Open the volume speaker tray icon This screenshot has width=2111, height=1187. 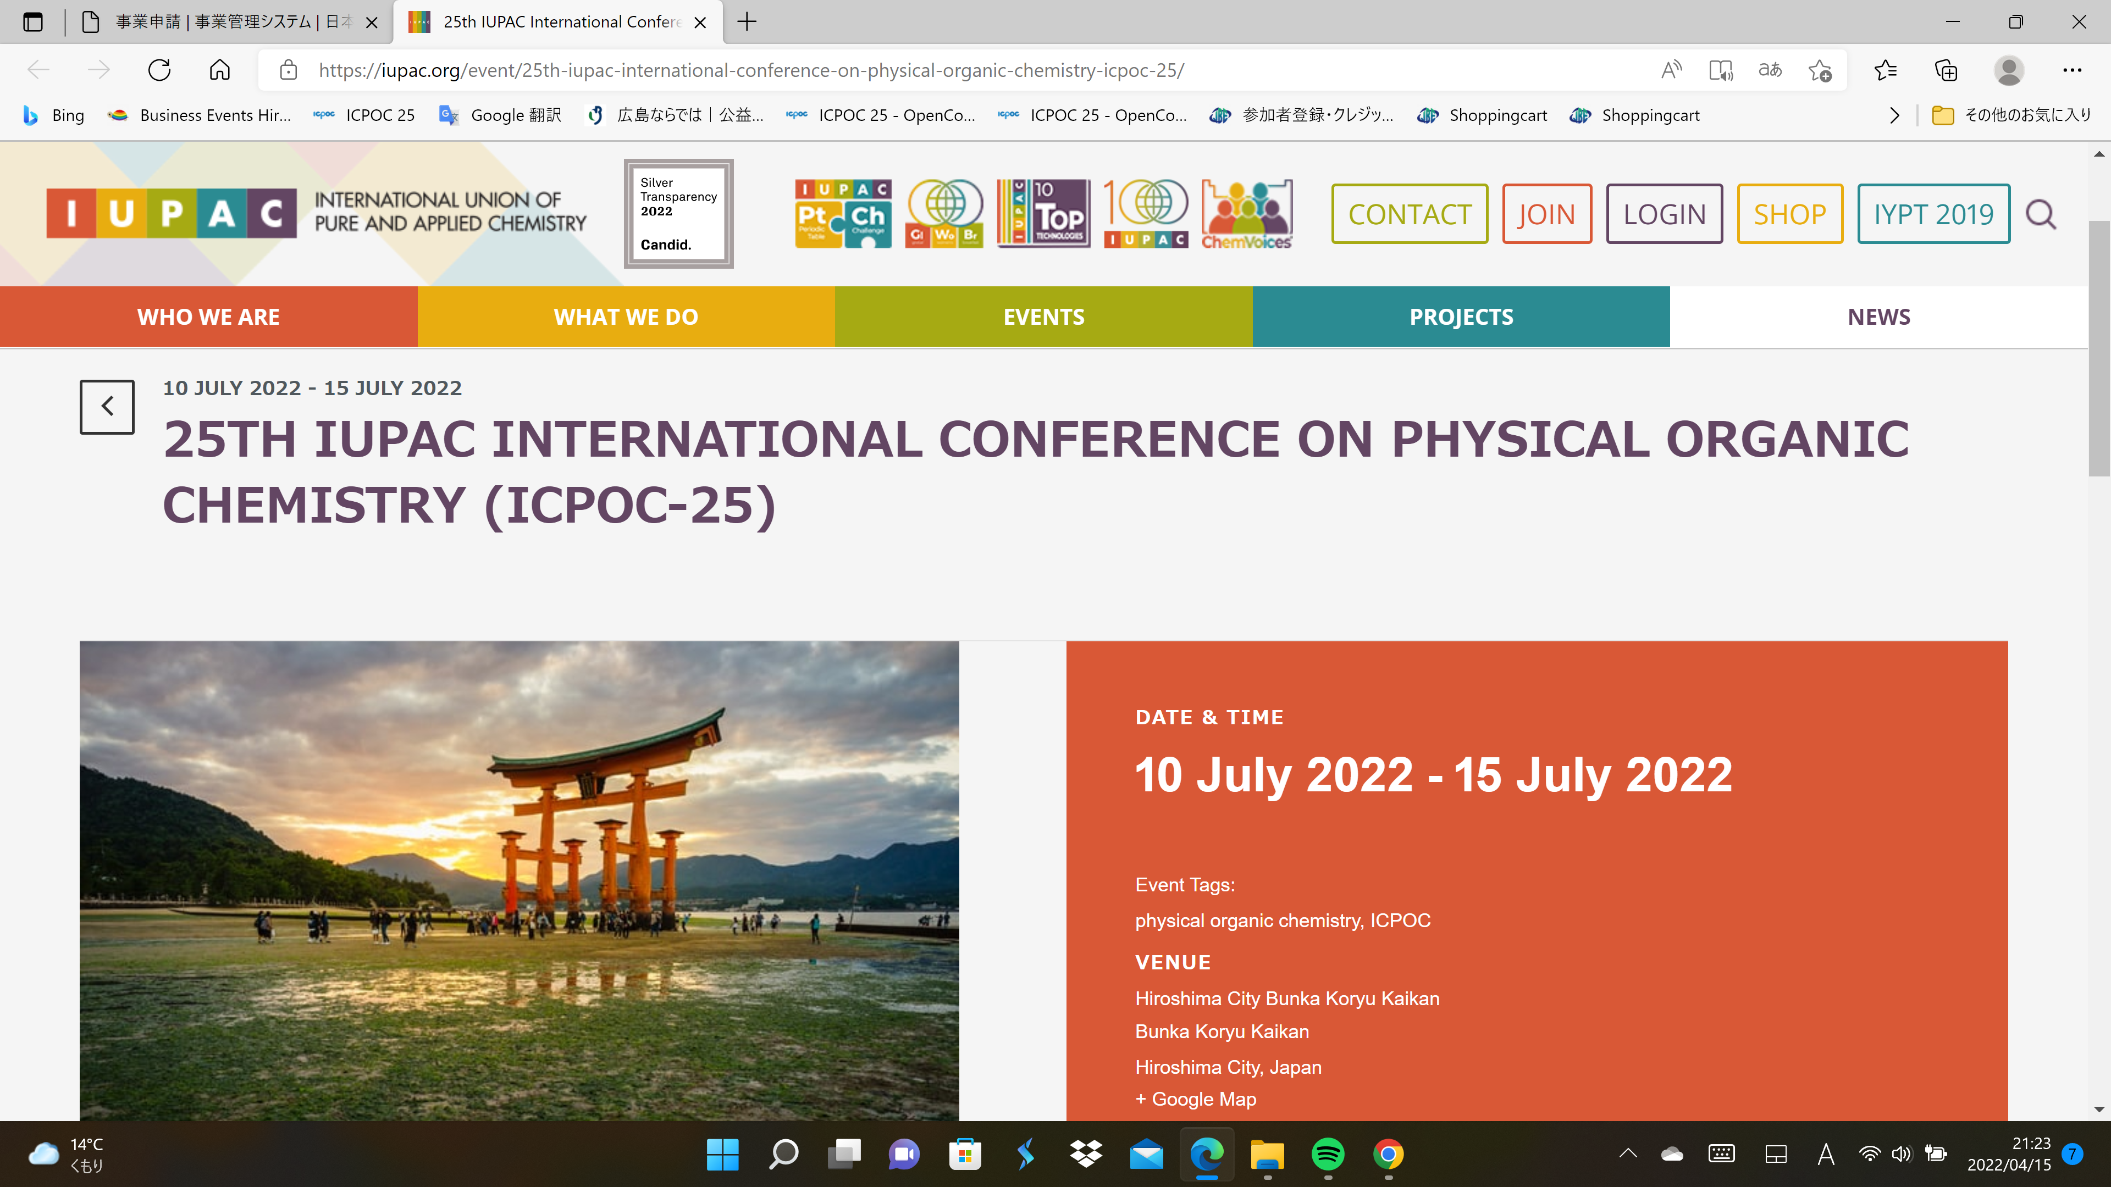(x=1902, y=1154)
